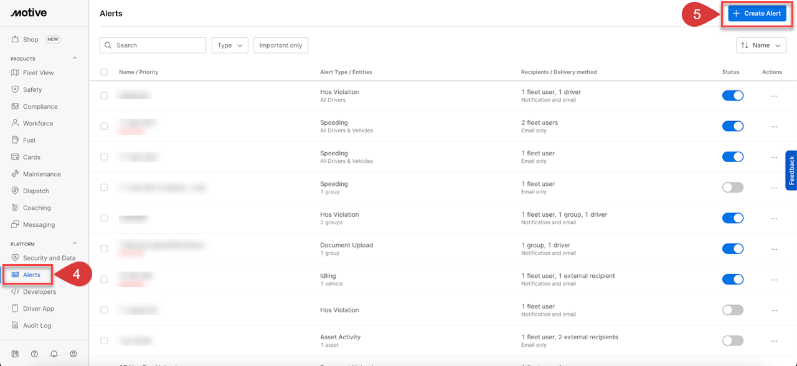The image size is (797, 366).
Task: Click the Fuel sidebar icon
Action: click(x=16, y=140)
